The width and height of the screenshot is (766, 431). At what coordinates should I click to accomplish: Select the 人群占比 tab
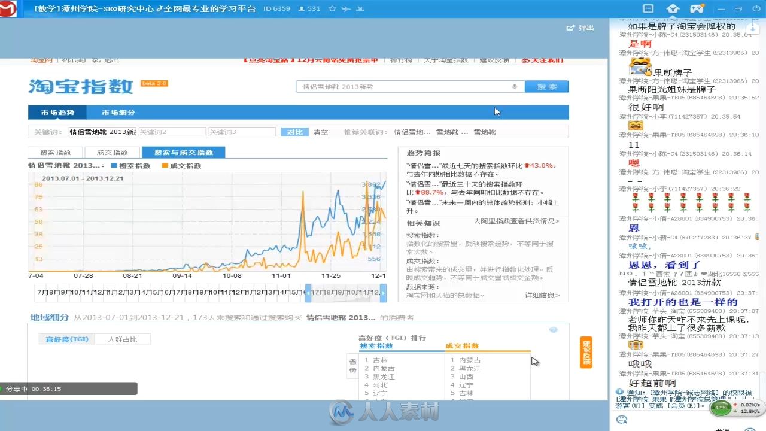coord(123,339)
